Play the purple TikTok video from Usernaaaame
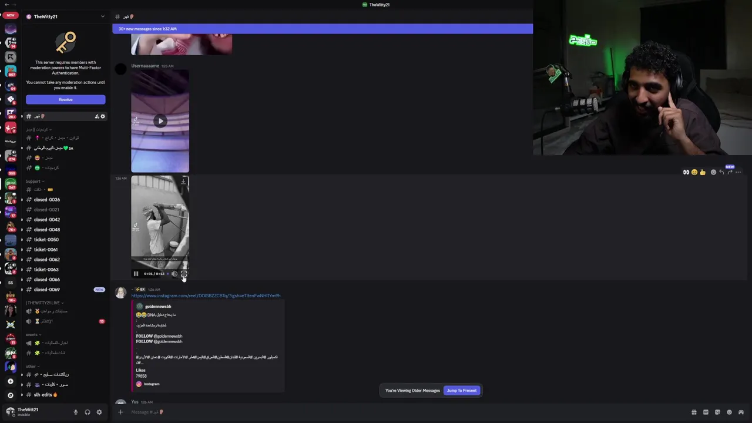Screen dimensions: 752x423 tap(160, 121)
